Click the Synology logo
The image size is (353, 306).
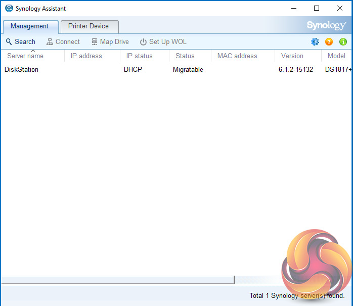pyautogui.click(x=326, y=25)
